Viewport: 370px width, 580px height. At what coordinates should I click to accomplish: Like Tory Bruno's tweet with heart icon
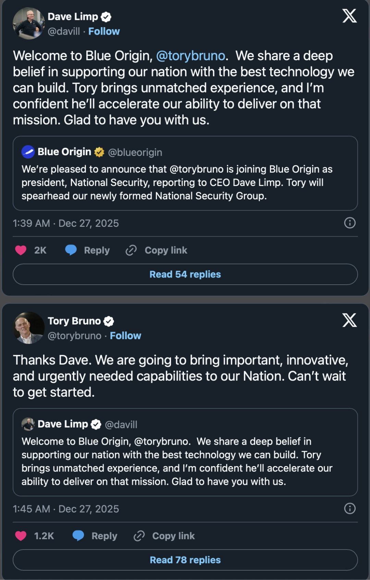point(21,536)
